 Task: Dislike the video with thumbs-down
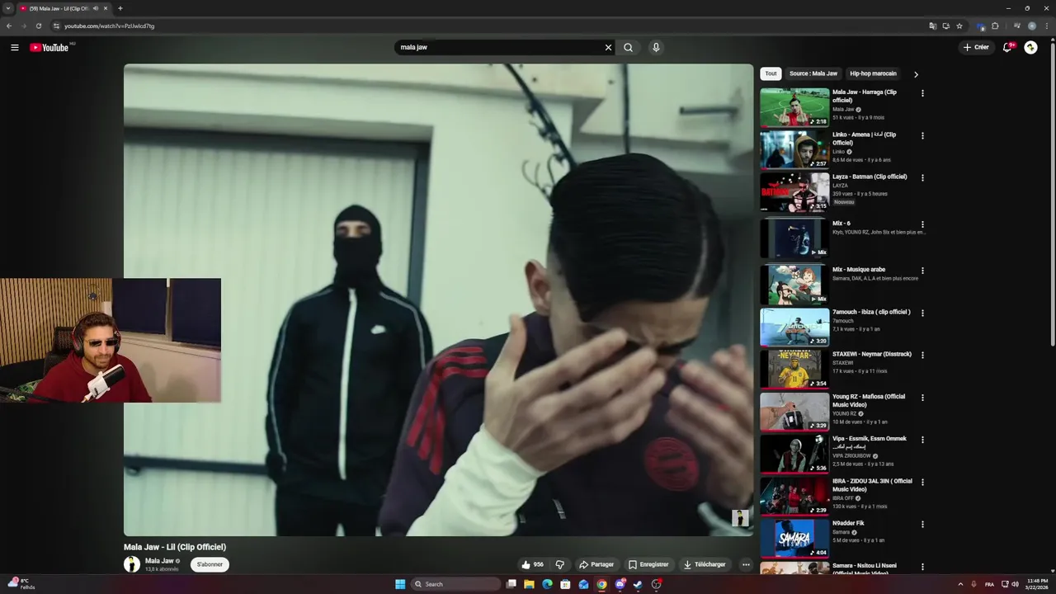point(559,564)
